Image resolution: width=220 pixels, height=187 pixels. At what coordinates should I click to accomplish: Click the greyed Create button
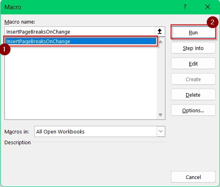[193, 79]
